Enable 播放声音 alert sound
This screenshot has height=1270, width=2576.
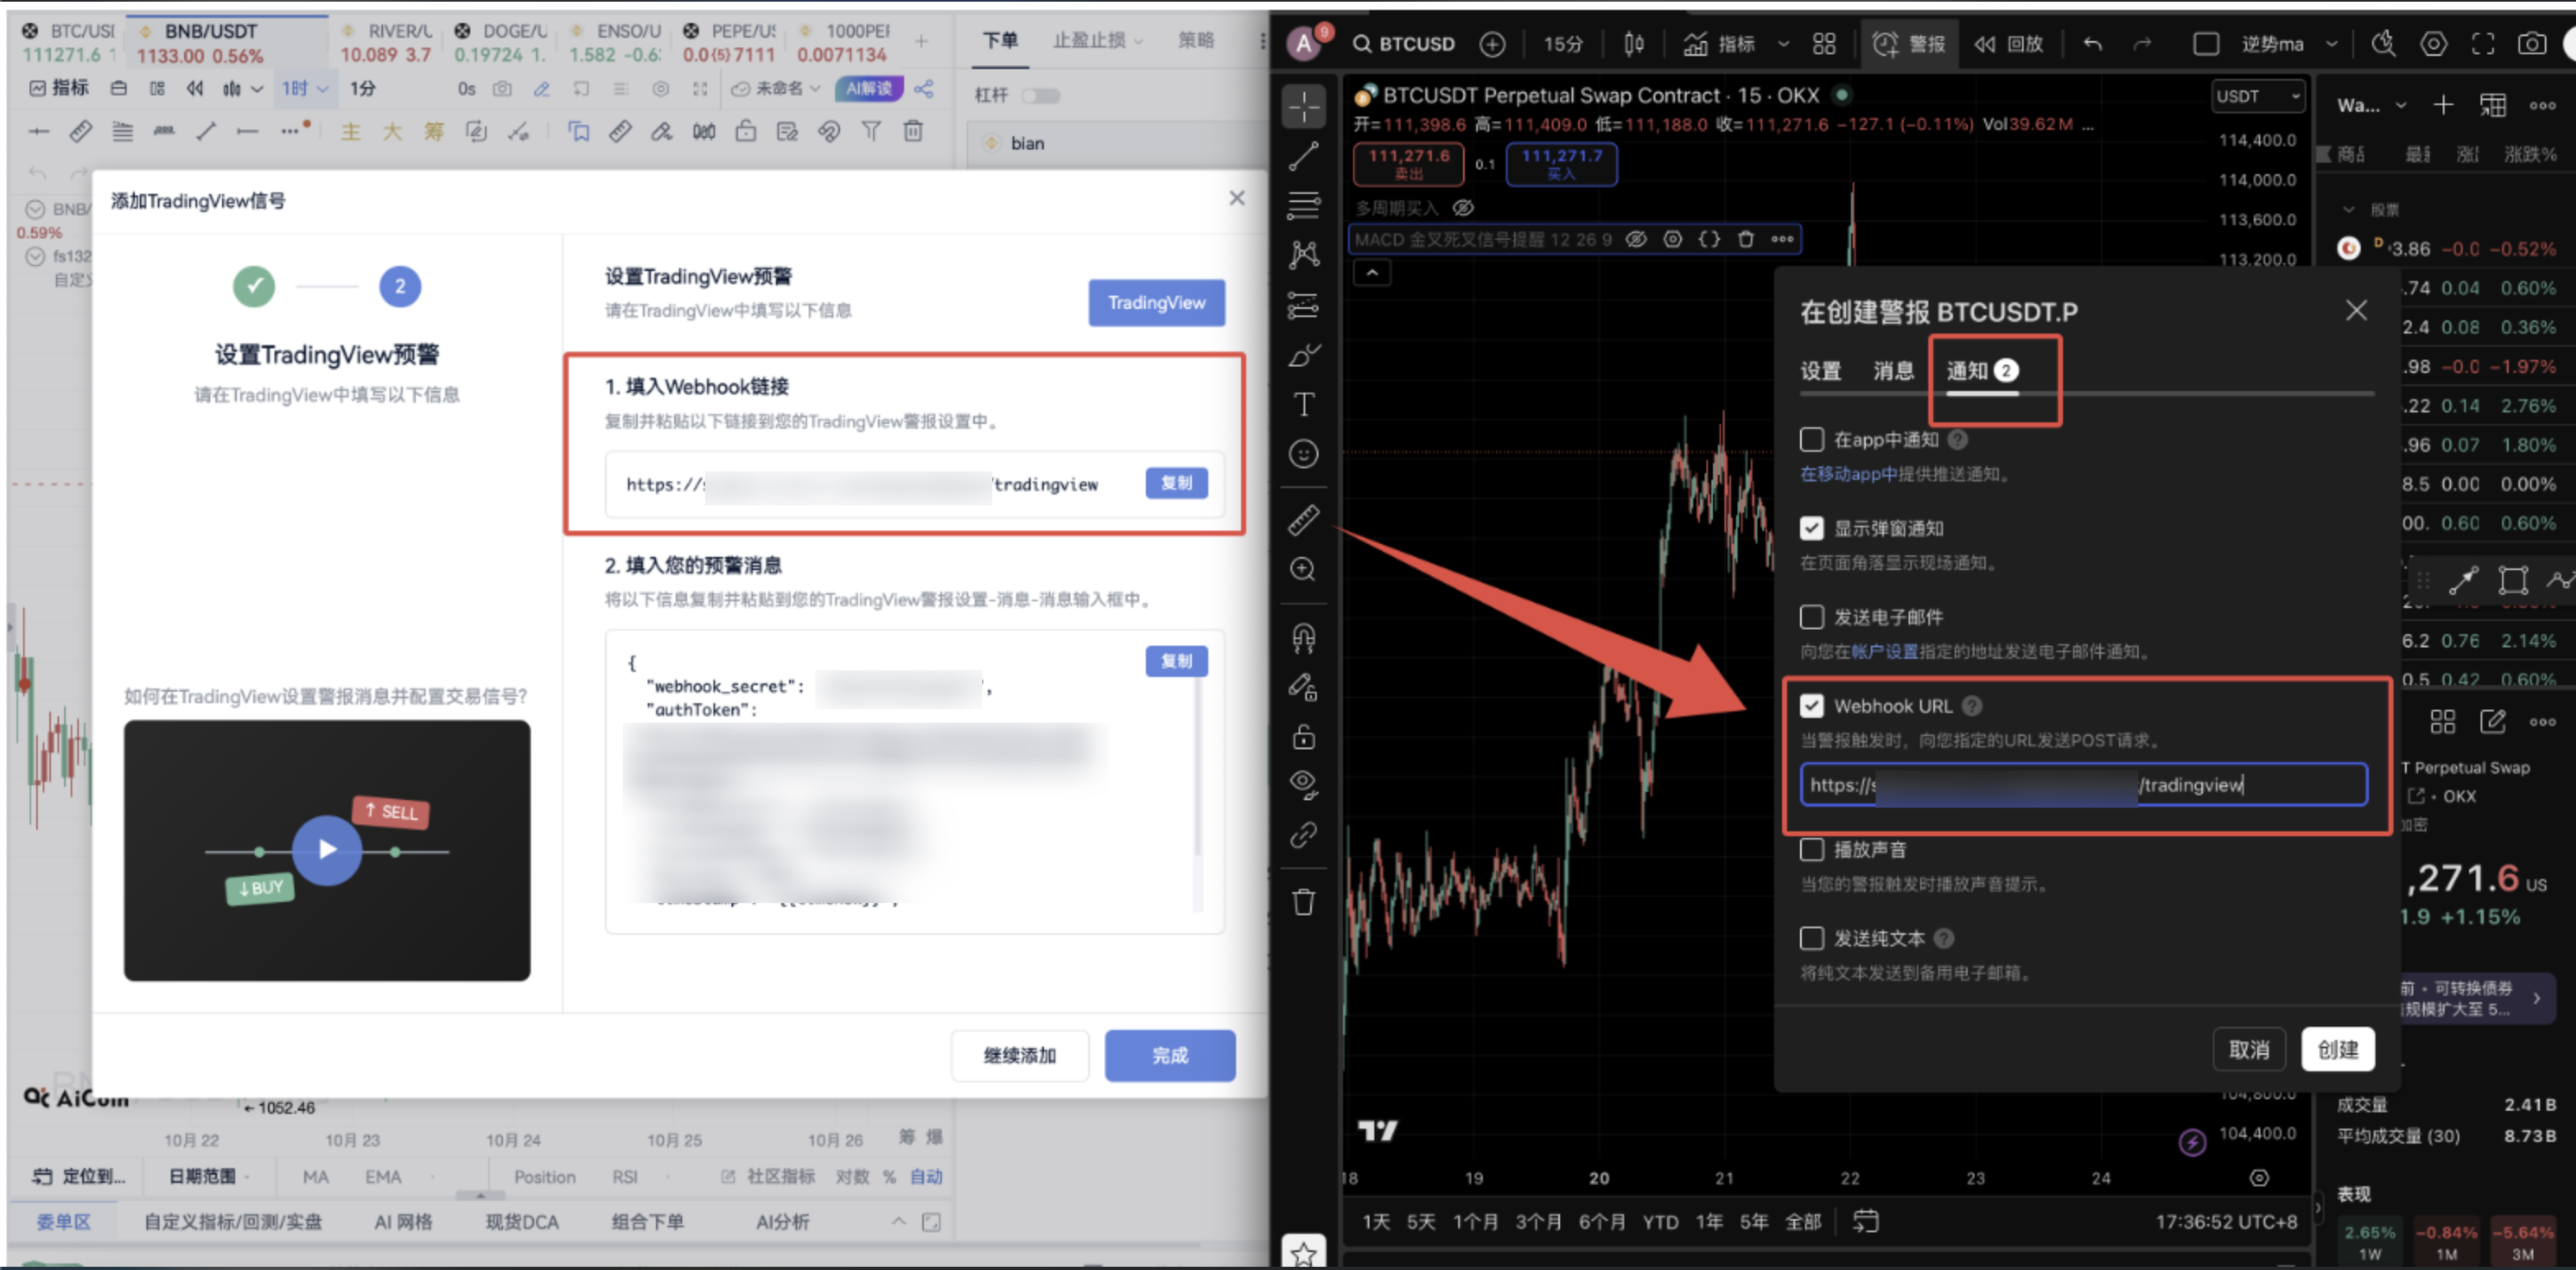(x=1812, y=849)
